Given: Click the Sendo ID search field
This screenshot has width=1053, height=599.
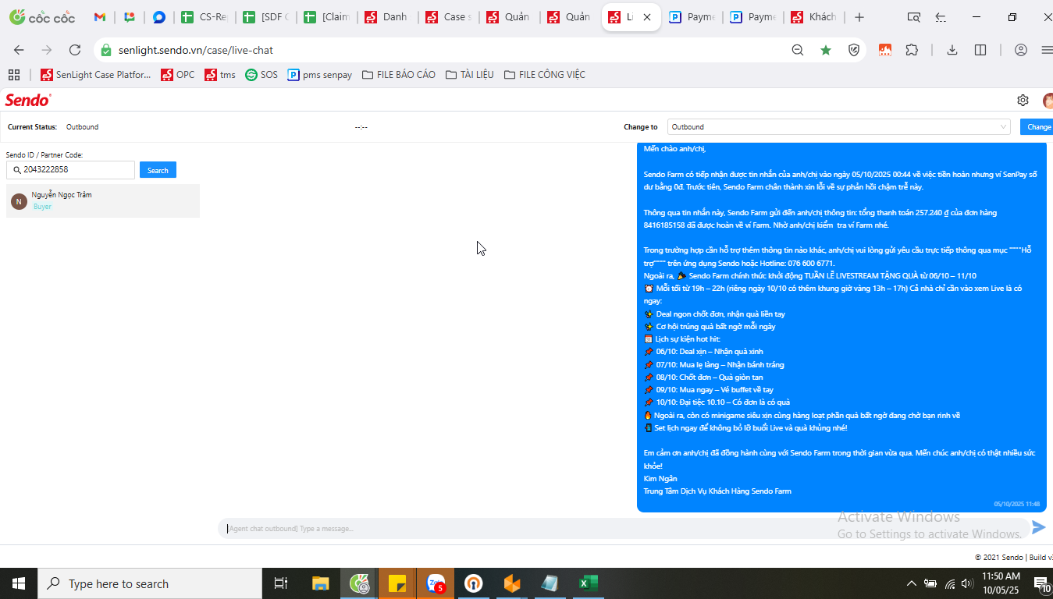Looking at the screenshot, I should click(x=70, y=169).
